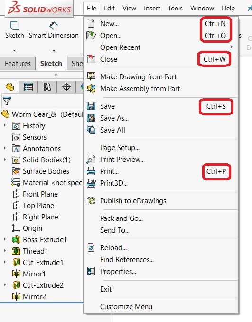
Task: Expand the Boss-Extrude1 feature
Action: [x=5, y=239]
